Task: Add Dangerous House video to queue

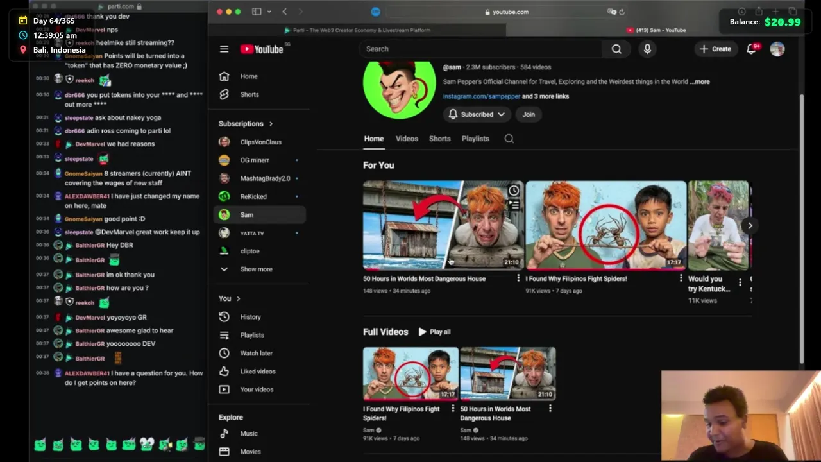Action: pos(514,205)
